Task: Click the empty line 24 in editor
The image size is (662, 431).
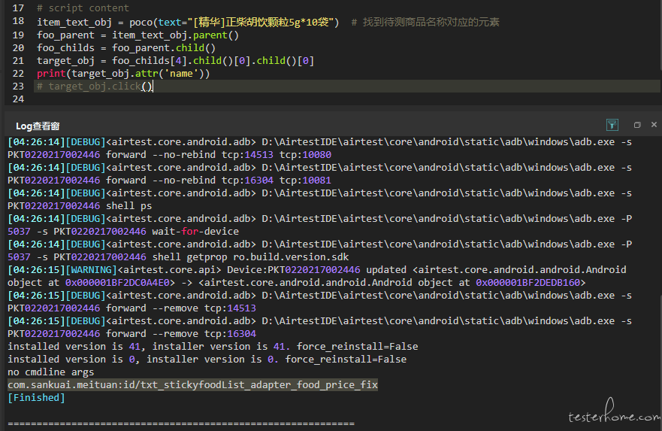Action: click(346, 99)
